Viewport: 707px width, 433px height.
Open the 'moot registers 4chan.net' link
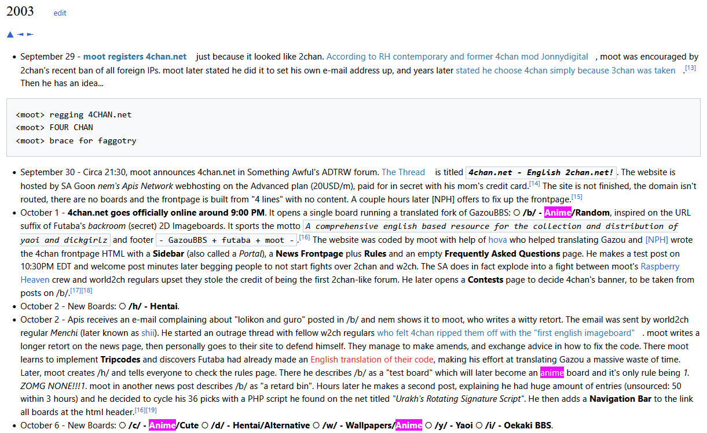135,57
